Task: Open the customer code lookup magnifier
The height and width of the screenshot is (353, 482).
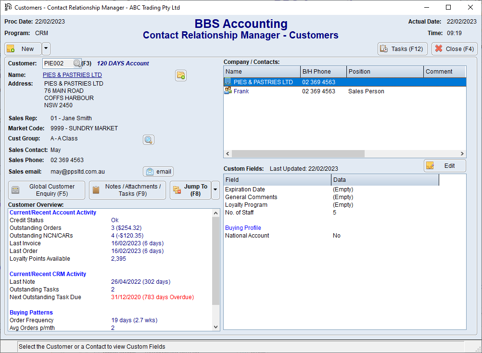Action: (77, 63)
